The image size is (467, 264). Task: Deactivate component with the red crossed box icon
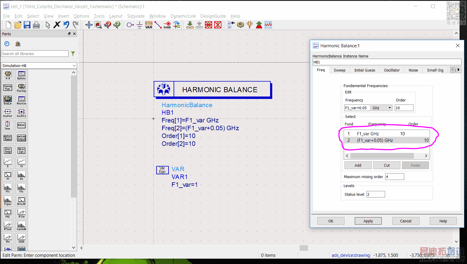(x=209, y=25)
